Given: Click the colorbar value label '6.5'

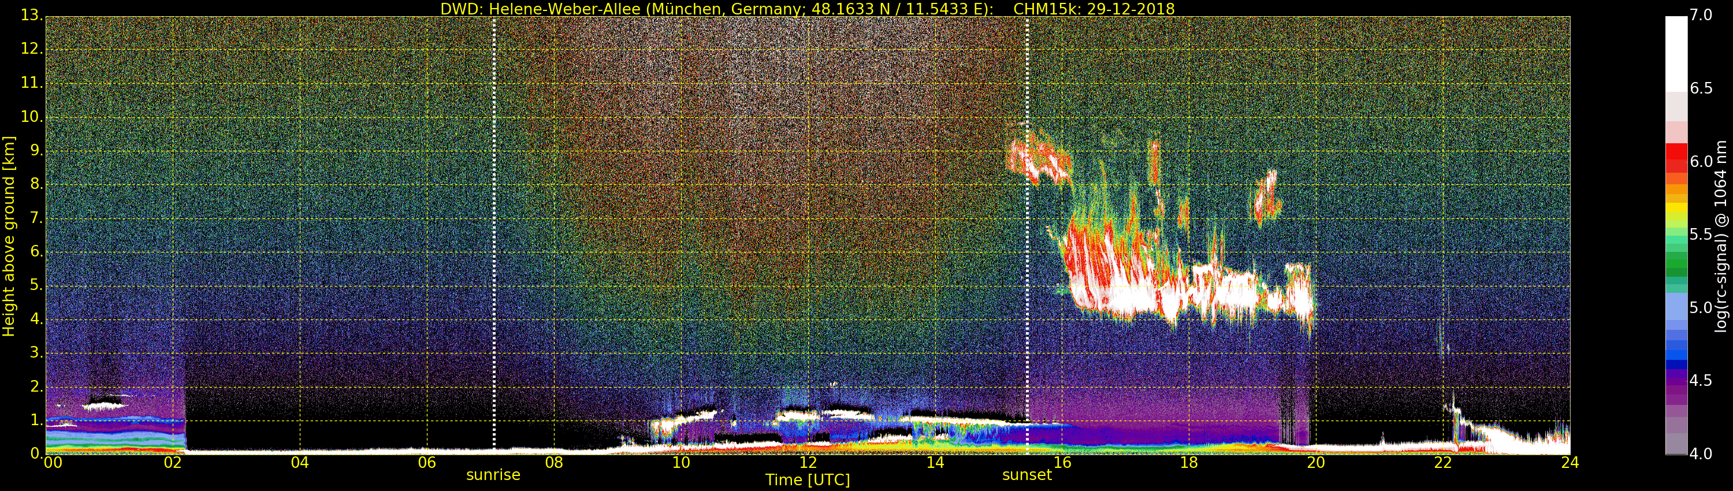Looking at the screenshot, I should [x=1701, y=89].
